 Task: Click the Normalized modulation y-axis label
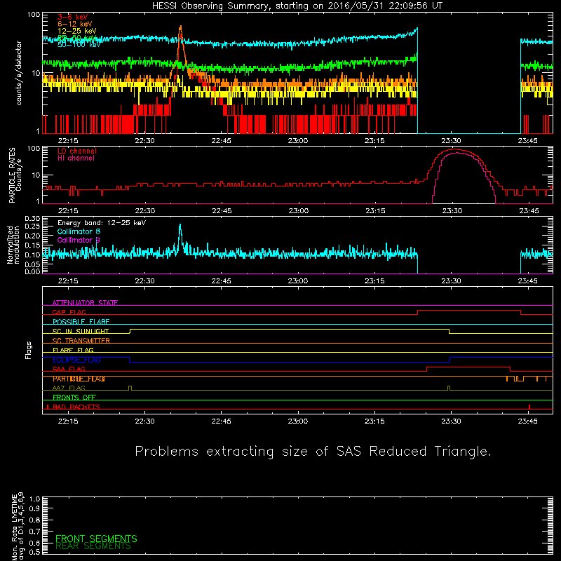13,245
